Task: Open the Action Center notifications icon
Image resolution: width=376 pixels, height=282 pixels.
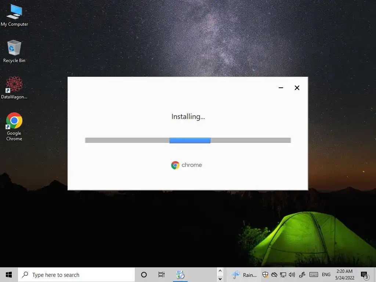Action: pyautogui.click(x=365, y=275)
